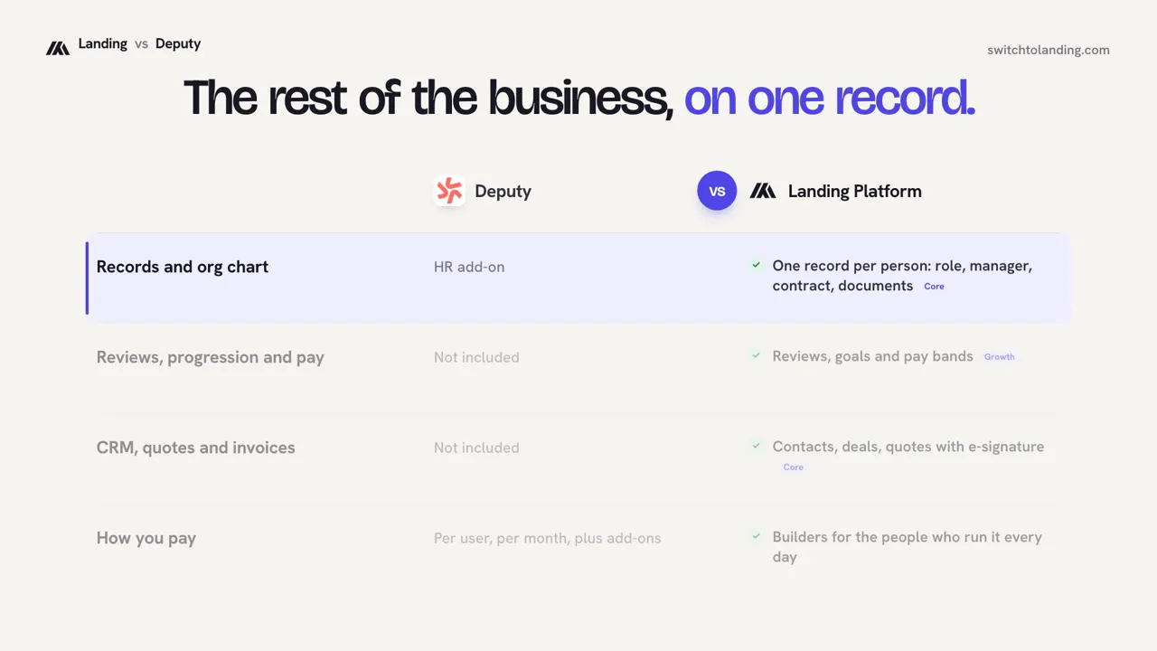Image resolution: width=1157 pixels, height=651 pixels.
Task: Select the CRM, quotes and invoices row
Action: [578, 458]
